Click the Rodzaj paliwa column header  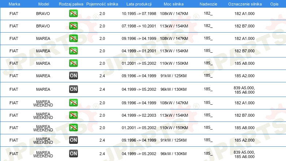pyautogui.click(x=71, y=4)
